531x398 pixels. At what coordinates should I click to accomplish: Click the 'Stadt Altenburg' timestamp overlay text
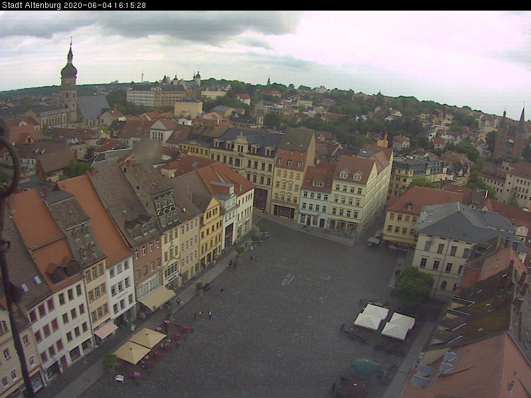click(x=74, y=5)
